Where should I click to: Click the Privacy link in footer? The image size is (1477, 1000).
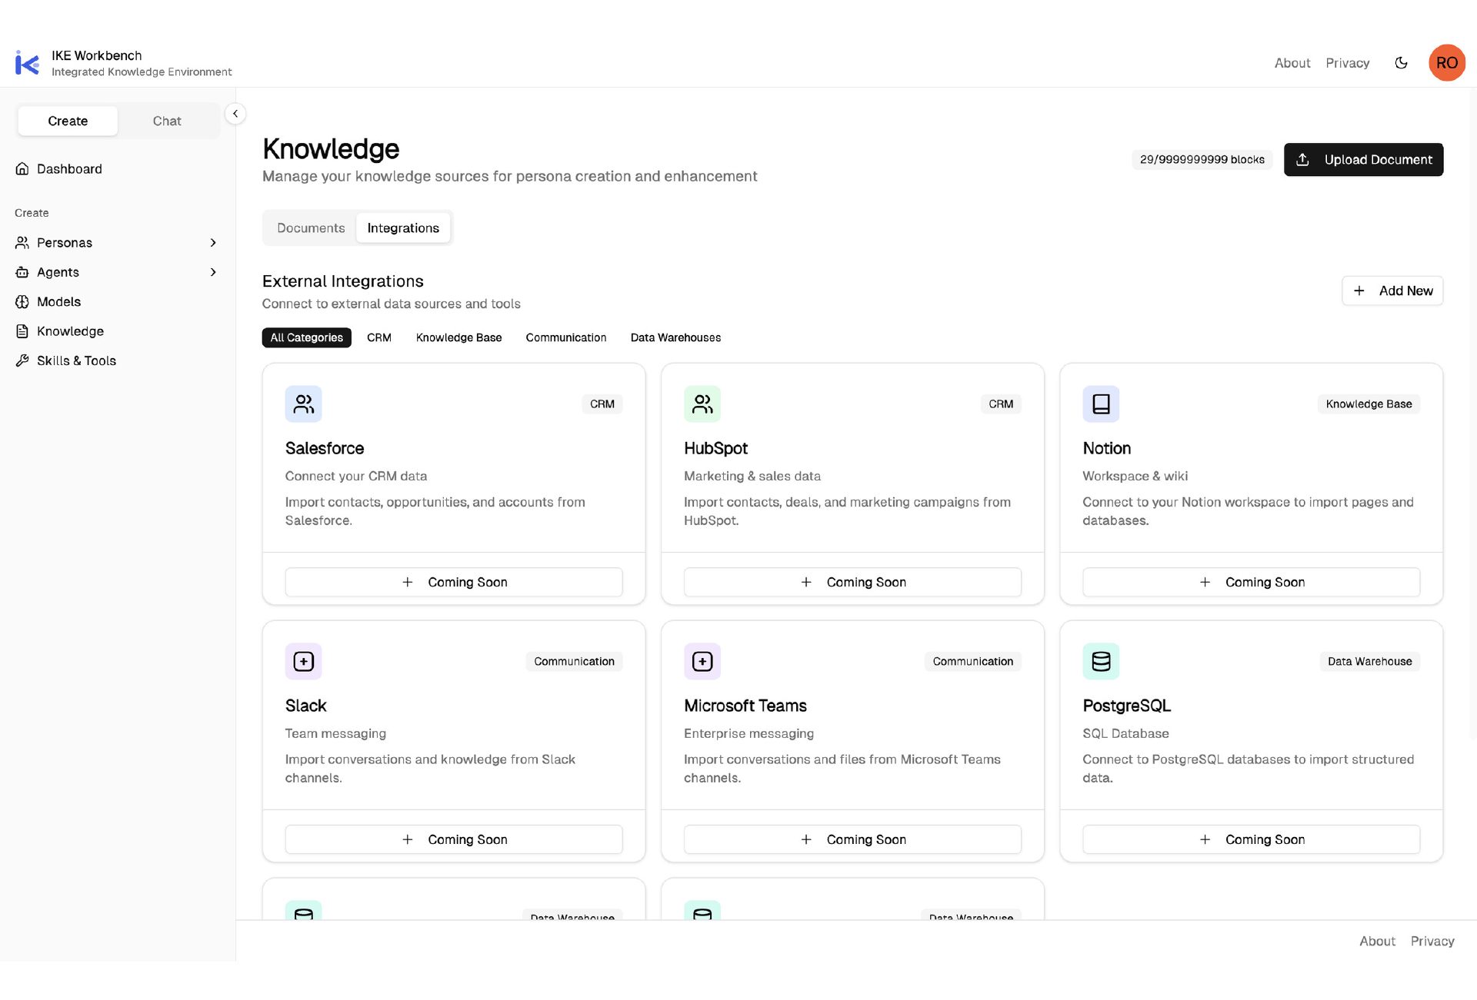(1432, 942)
